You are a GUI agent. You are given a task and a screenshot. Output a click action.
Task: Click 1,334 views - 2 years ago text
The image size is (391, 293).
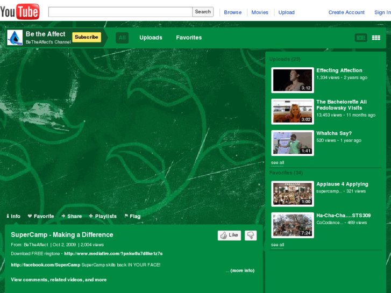[x=342, y=78]
